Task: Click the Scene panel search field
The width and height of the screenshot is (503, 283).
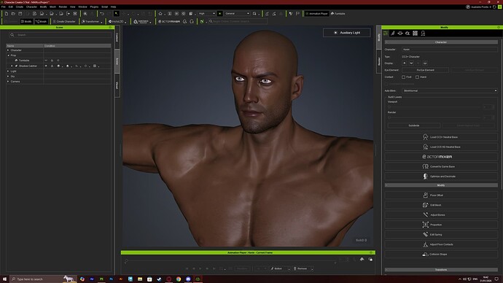Action: click(60, 35)
